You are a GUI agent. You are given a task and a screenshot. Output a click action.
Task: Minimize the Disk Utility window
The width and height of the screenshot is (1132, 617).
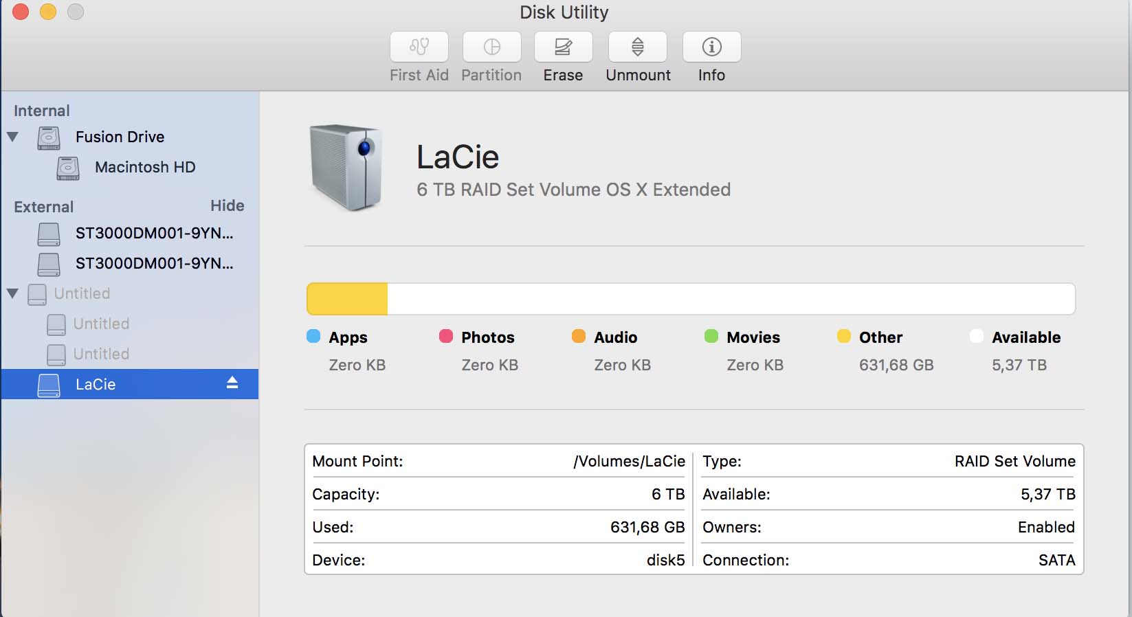click(48, 12)
